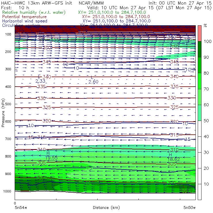Click the 'L 2.60' wind speed minimum label
Viewport: 213px width, 213px height.
[x=93, y=80]
